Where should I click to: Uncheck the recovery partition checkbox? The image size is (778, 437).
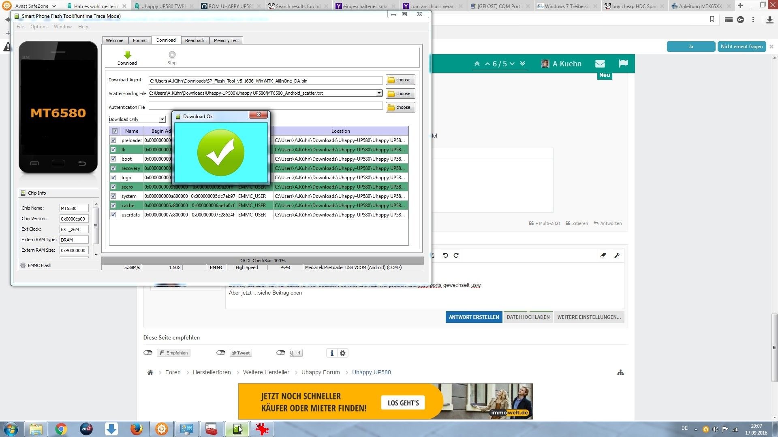(113, 168)
